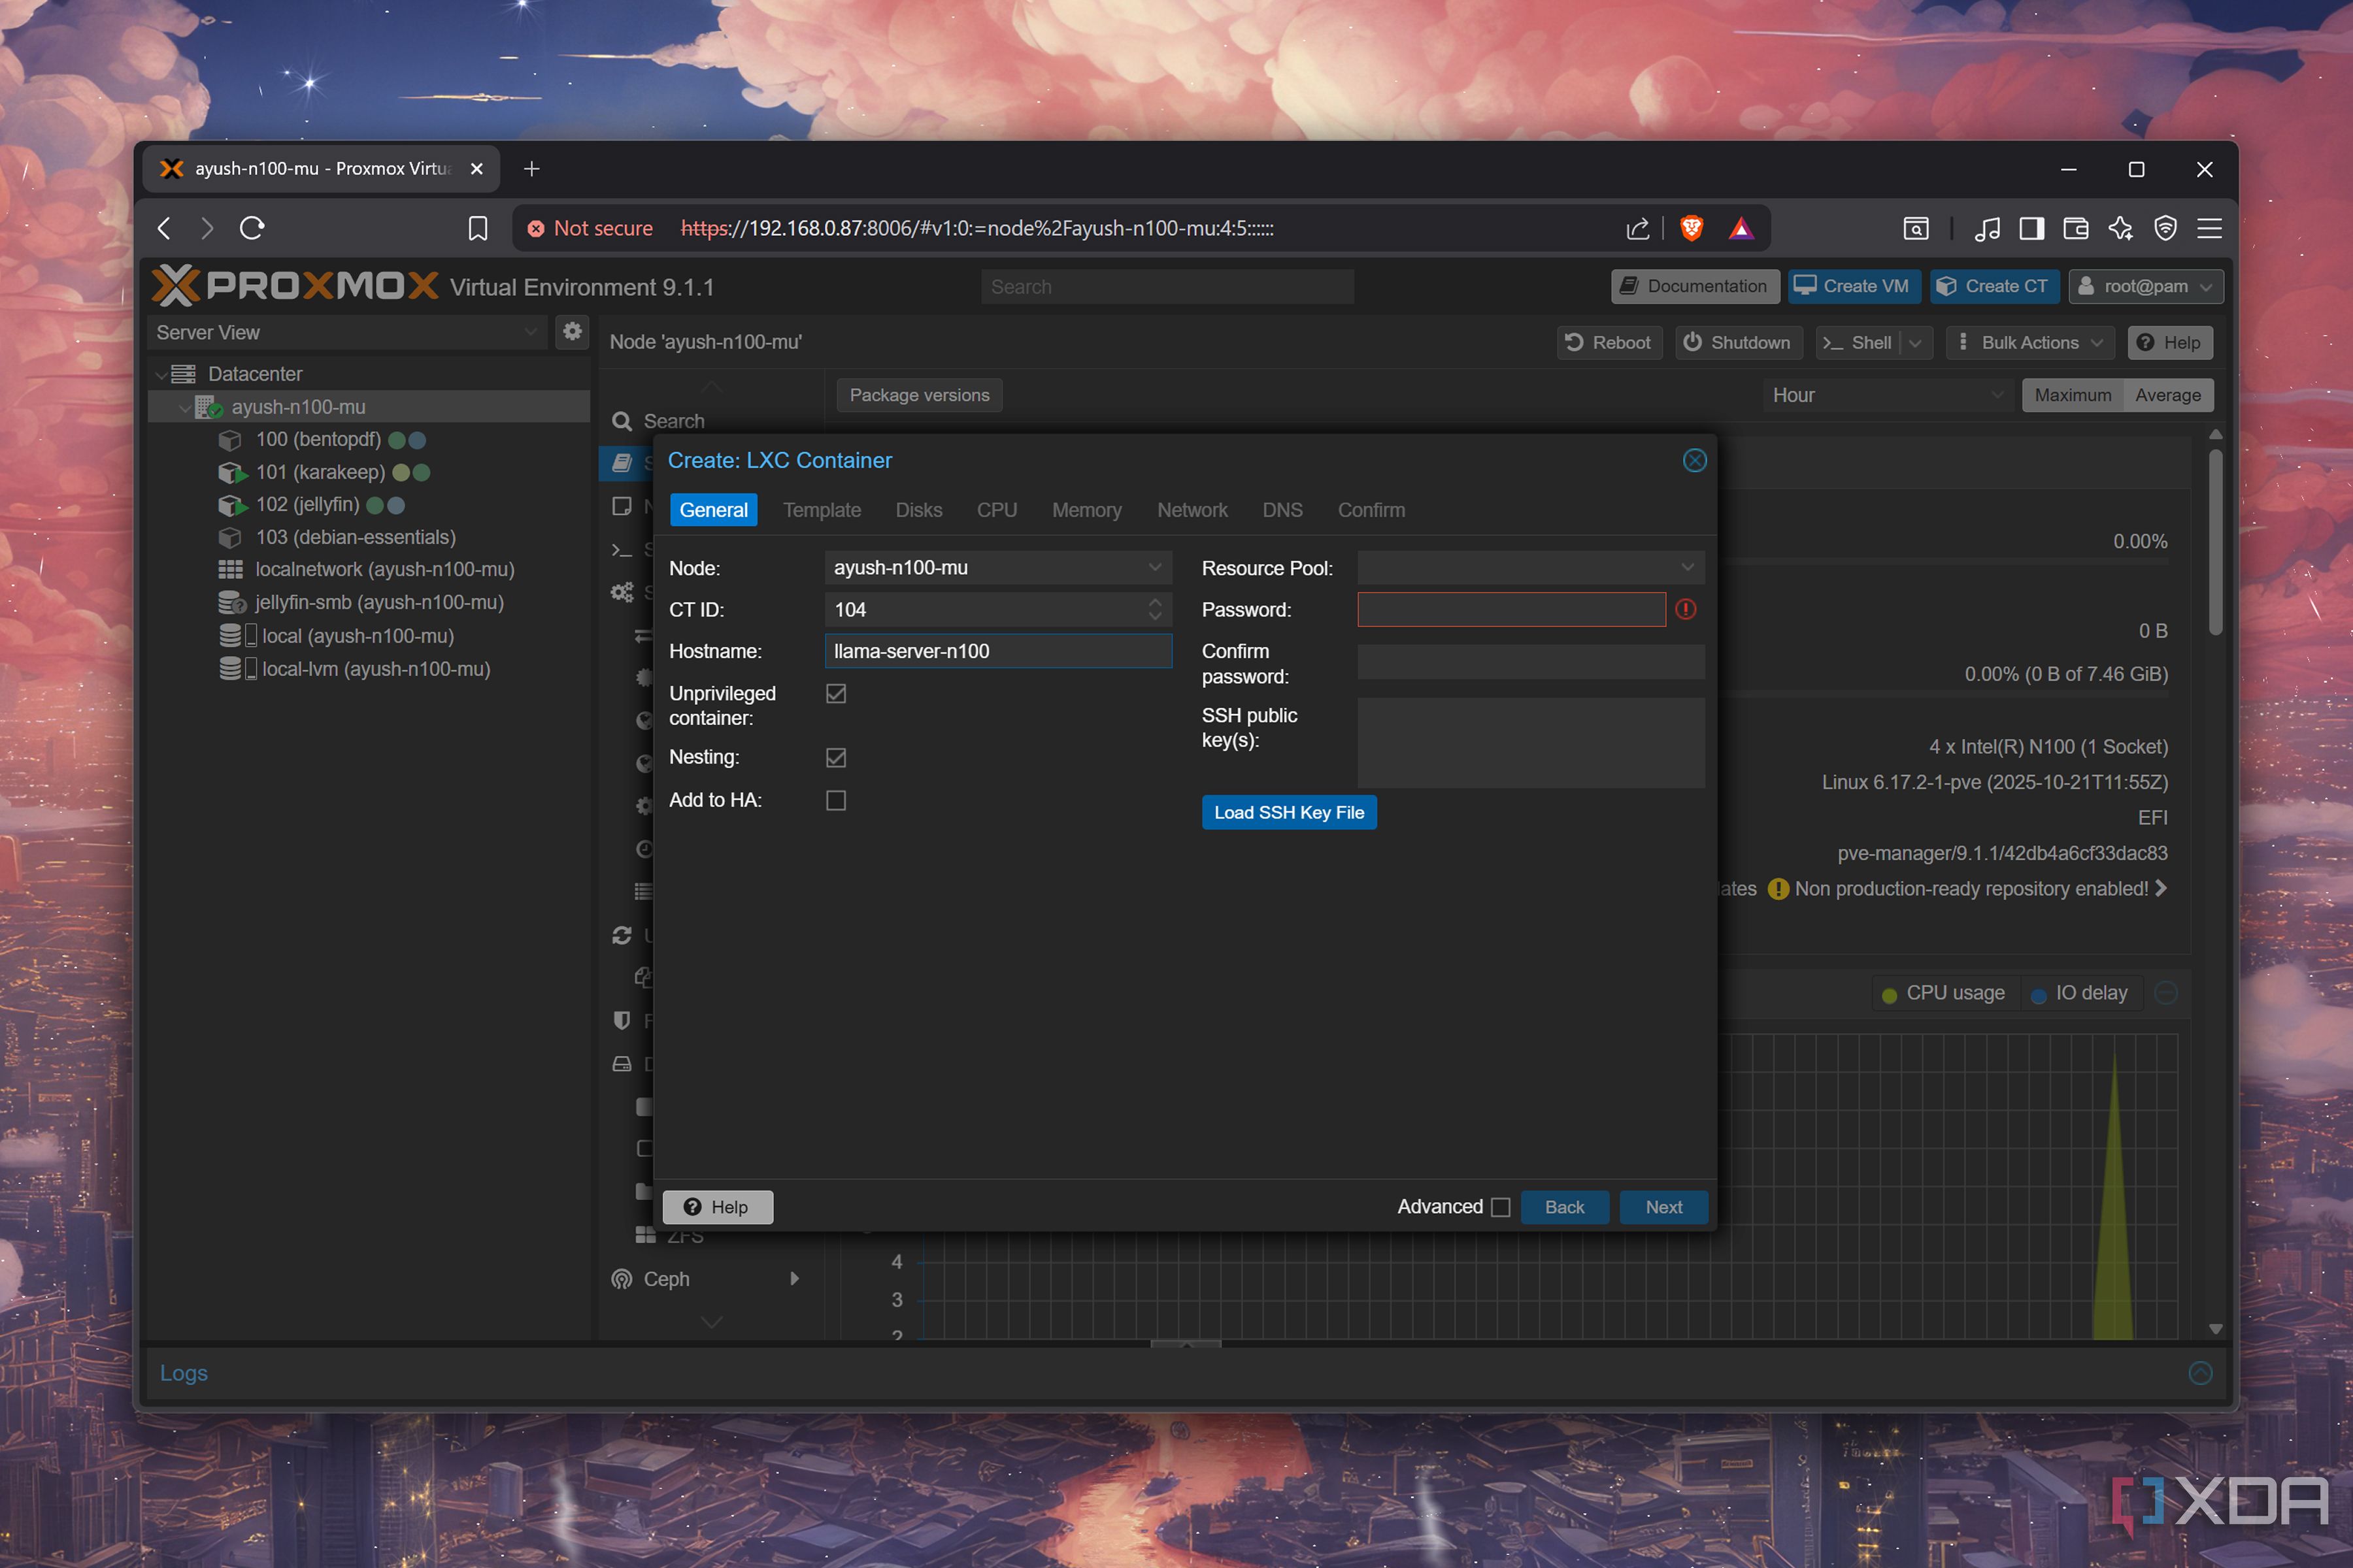Switch to the Confirm tab
The image size is (2353, 1568).
coord(1371,510)
